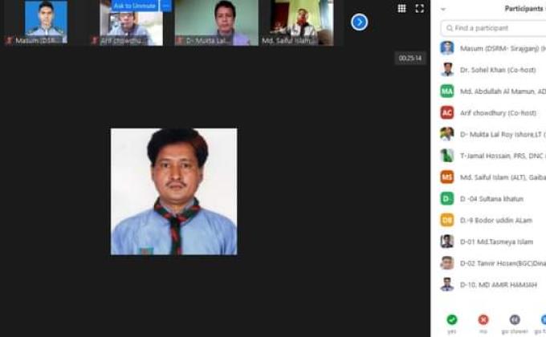Select D- Mukta Lal video thumbnail
546x337 pixels.
[217, 23]
